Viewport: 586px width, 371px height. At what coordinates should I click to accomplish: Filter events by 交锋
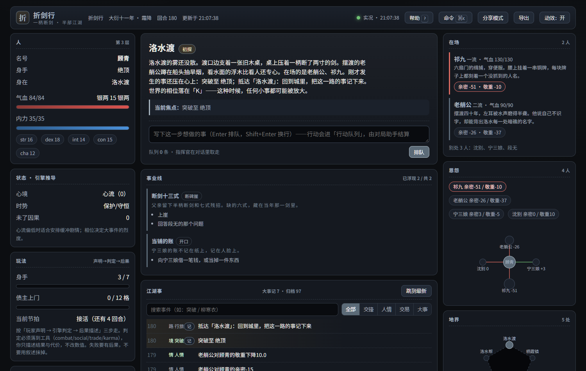(369, 309)
